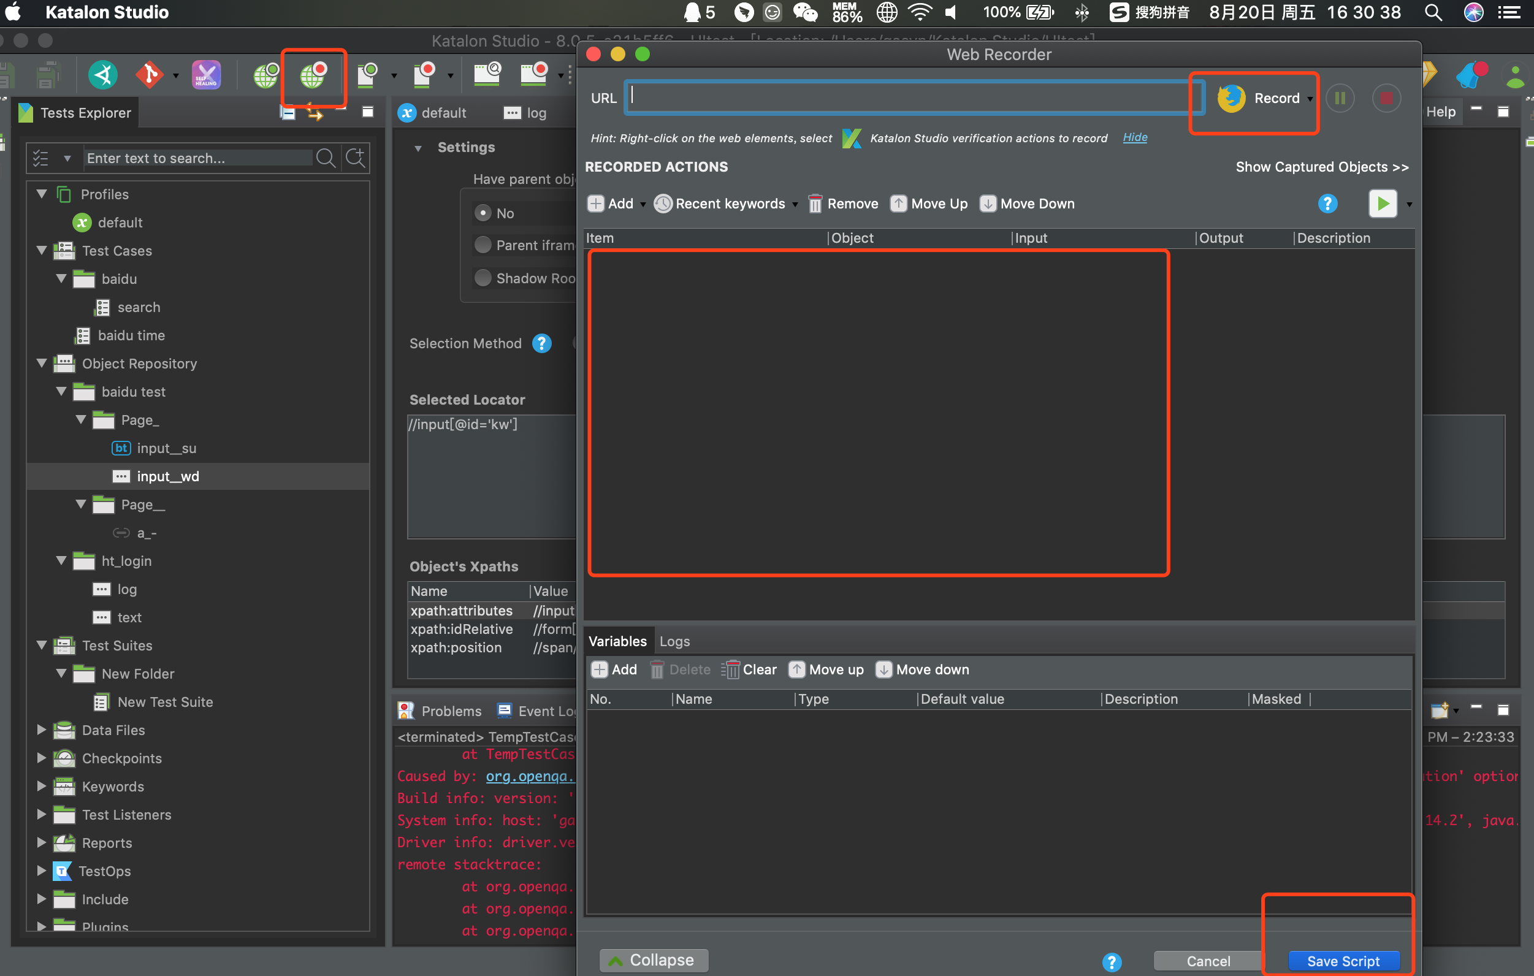Open the Record browser dropdown arrow

point(1310,99)
